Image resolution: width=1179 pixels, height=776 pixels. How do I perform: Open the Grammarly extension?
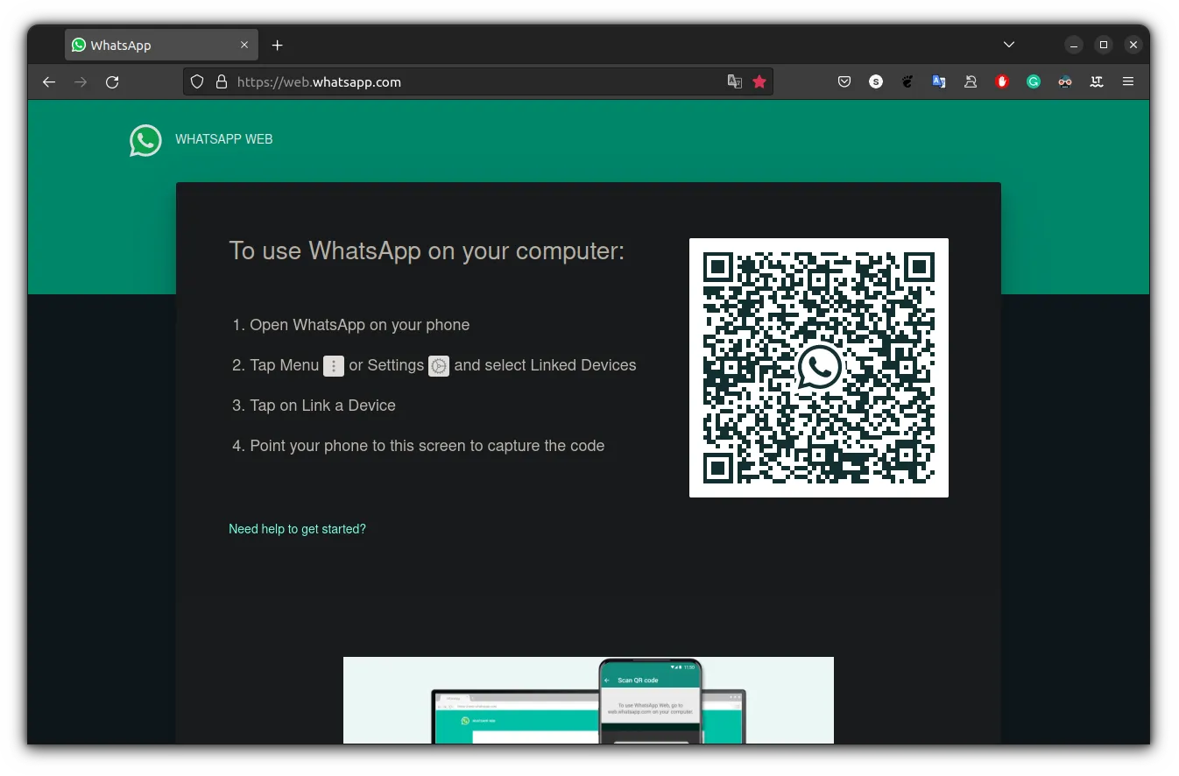pyautogui.click(x=1034, y=81)
